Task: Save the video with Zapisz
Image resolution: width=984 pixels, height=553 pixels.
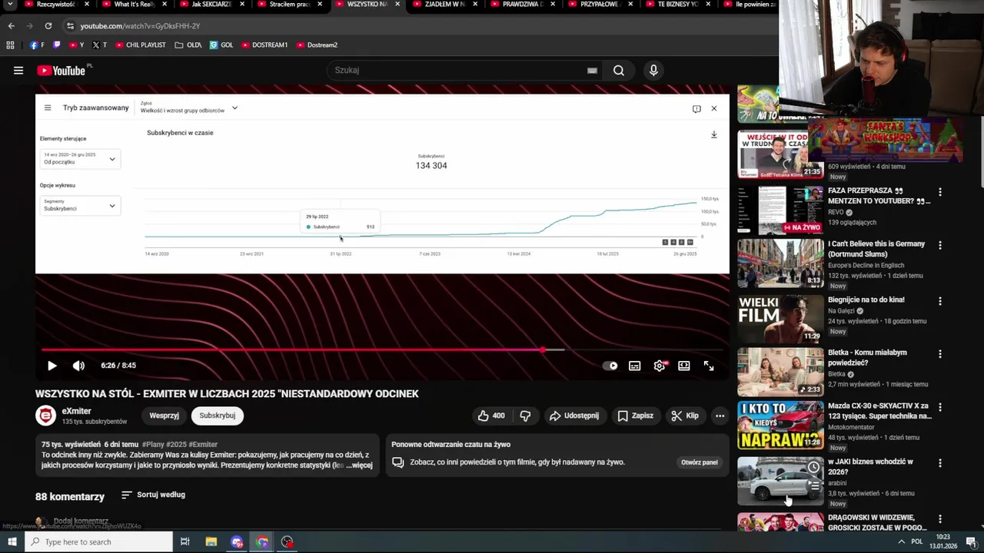Action: [x=635, y=416]
